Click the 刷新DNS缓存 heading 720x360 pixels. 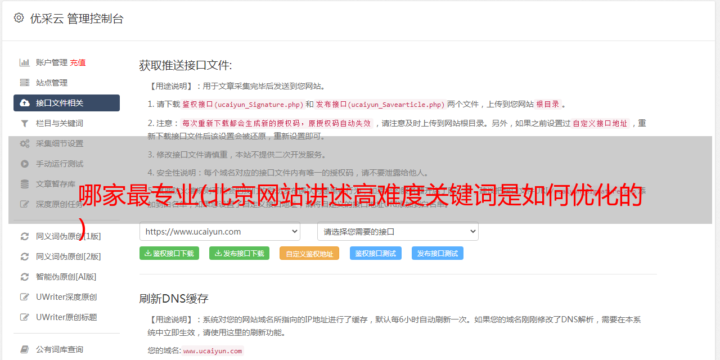pyautogui.click(x=174, y=298)
